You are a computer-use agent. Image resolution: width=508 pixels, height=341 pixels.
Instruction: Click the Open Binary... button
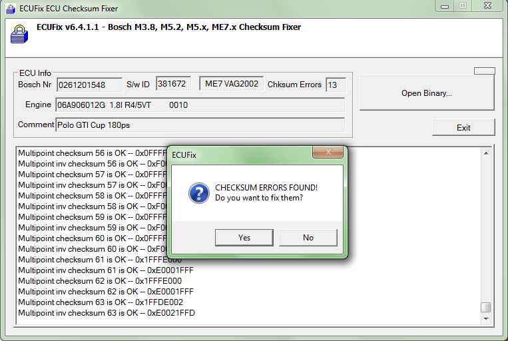(x=427, y=93)
